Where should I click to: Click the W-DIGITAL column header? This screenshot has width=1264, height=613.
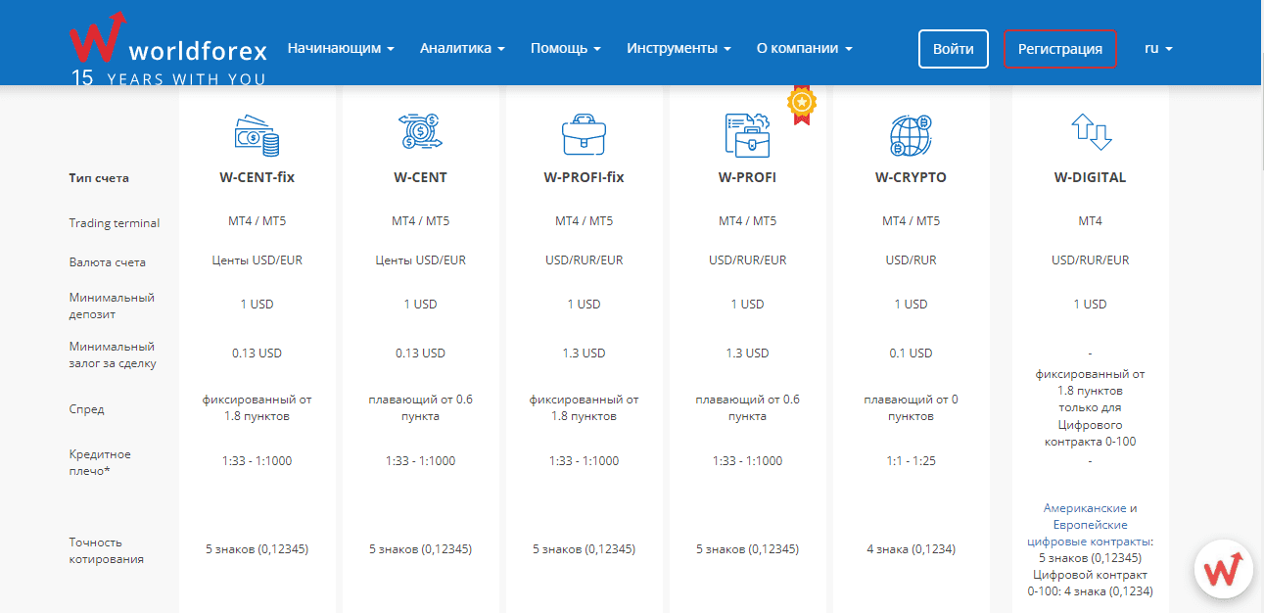tap(1090, 177)
